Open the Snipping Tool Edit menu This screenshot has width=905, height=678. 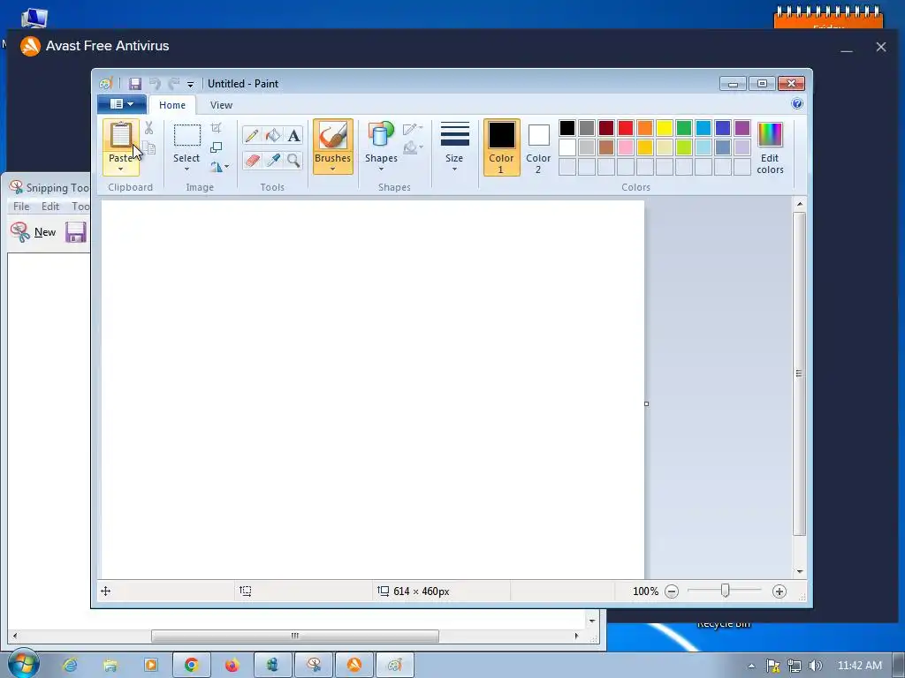coord(50,206)
